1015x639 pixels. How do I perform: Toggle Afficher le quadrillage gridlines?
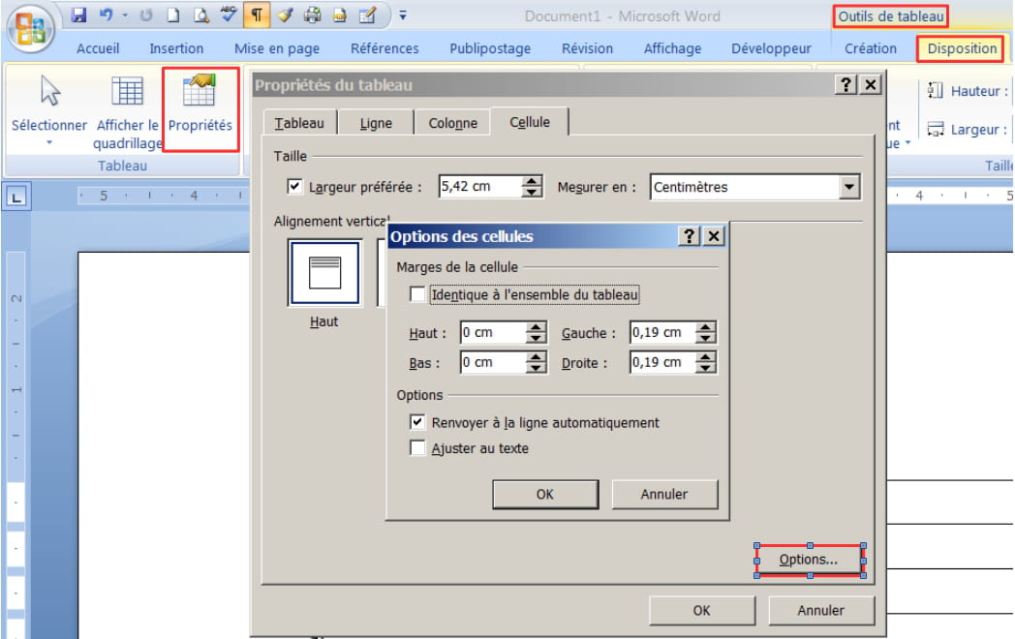(128, 90)
